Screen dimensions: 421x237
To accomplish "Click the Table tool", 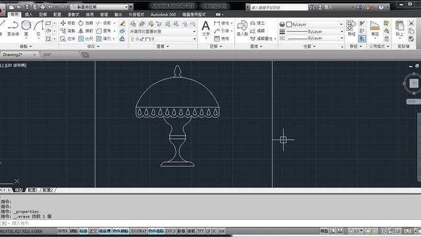I will tap(222, 39).
